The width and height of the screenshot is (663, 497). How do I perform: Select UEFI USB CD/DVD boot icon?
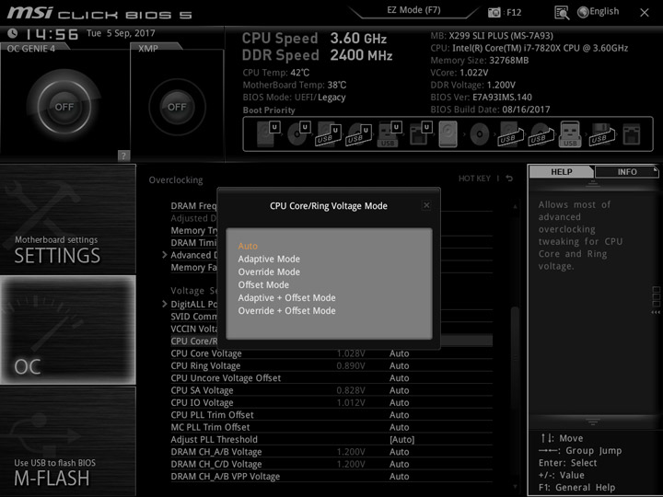[359, 134]
